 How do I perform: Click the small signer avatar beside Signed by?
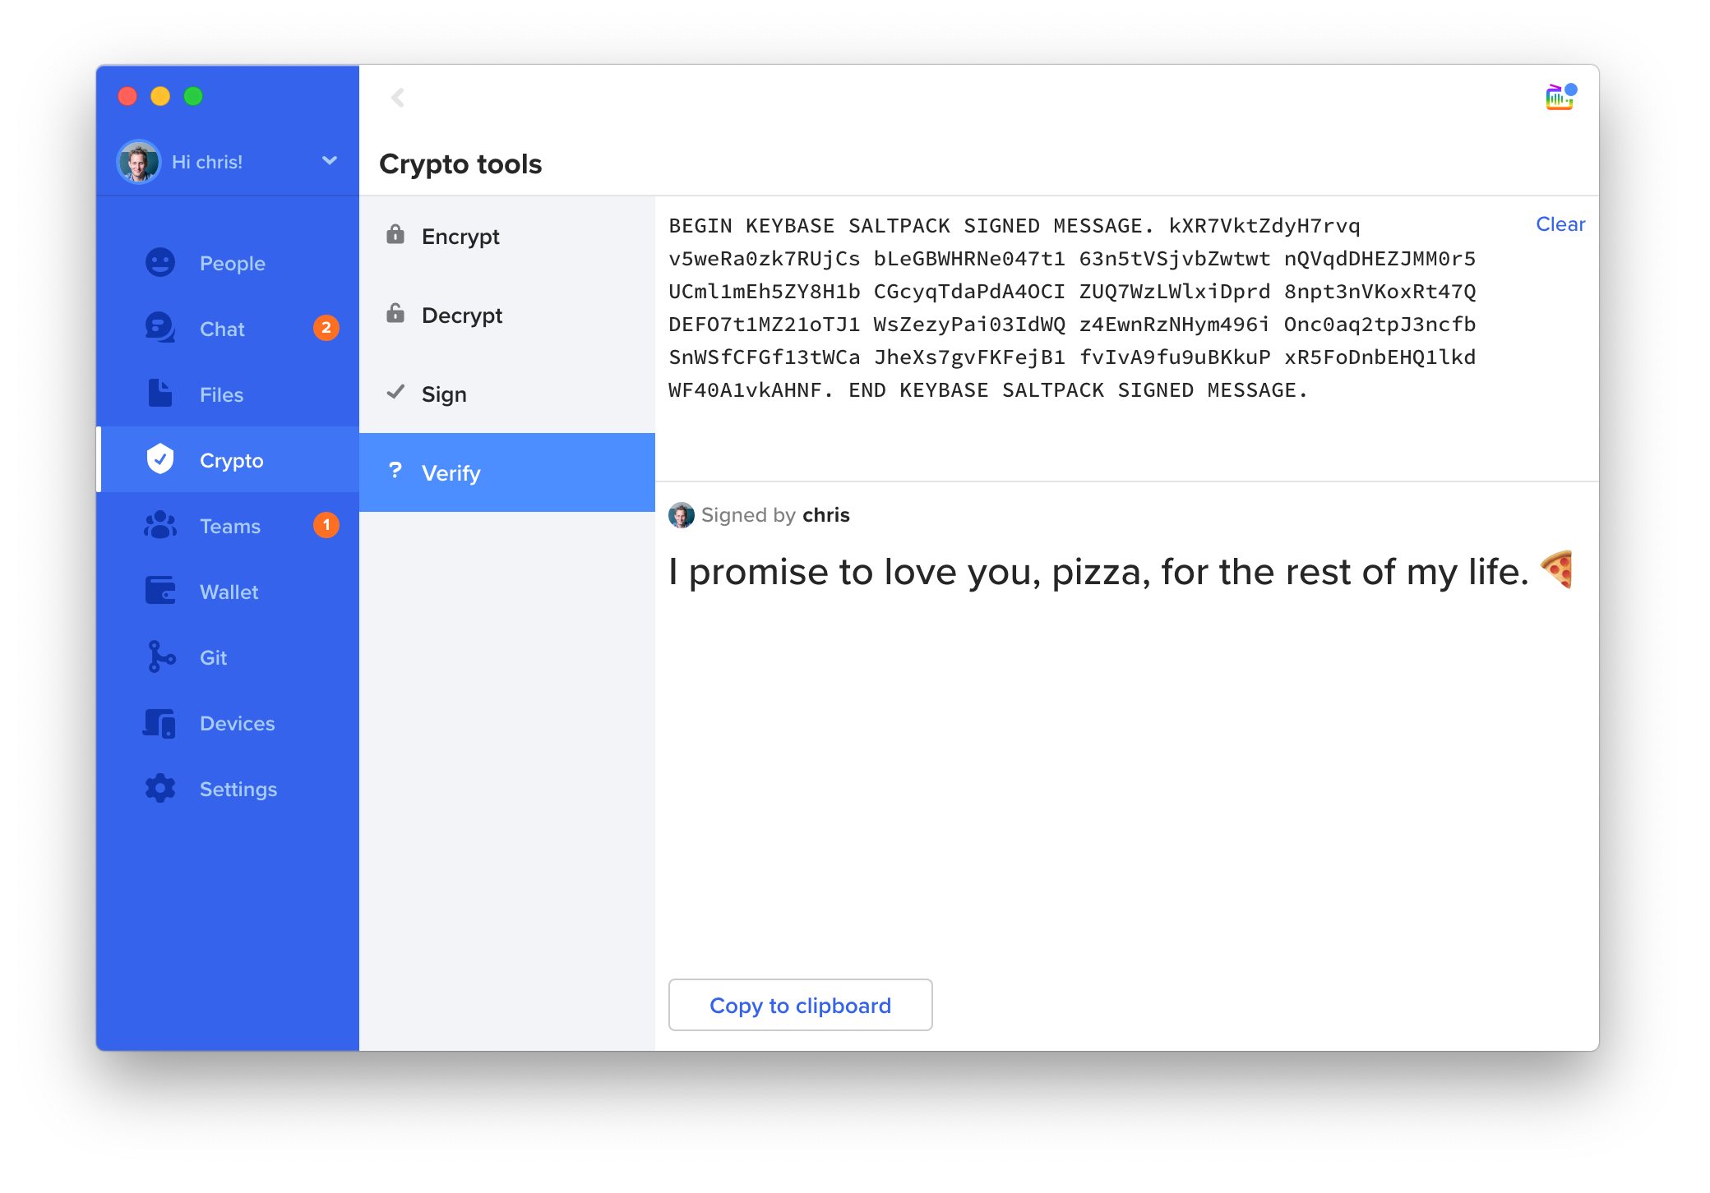point(682,515)
